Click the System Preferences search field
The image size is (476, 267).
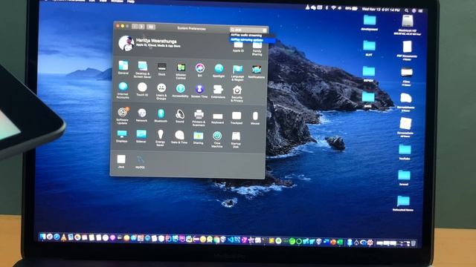pyautogui.click(x=248, y=30)
